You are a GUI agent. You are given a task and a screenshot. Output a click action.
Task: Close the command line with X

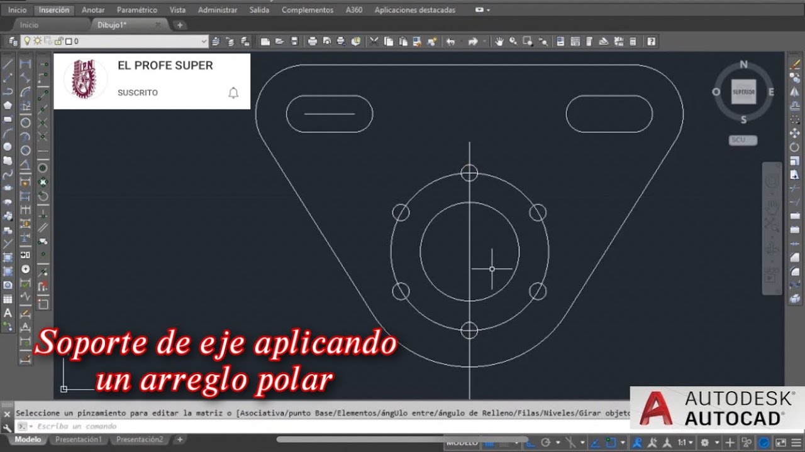pyautogui.click(x=6, y=415)
